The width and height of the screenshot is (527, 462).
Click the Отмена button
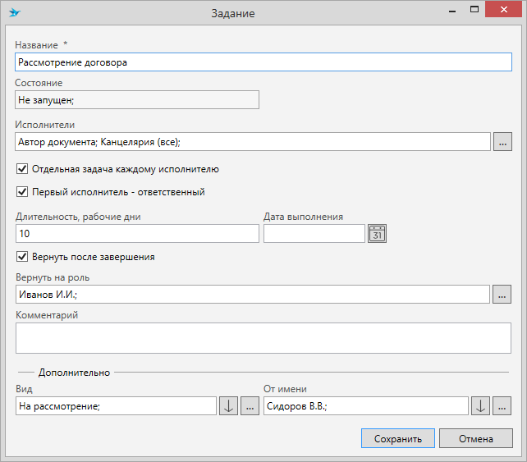point(476,438)
